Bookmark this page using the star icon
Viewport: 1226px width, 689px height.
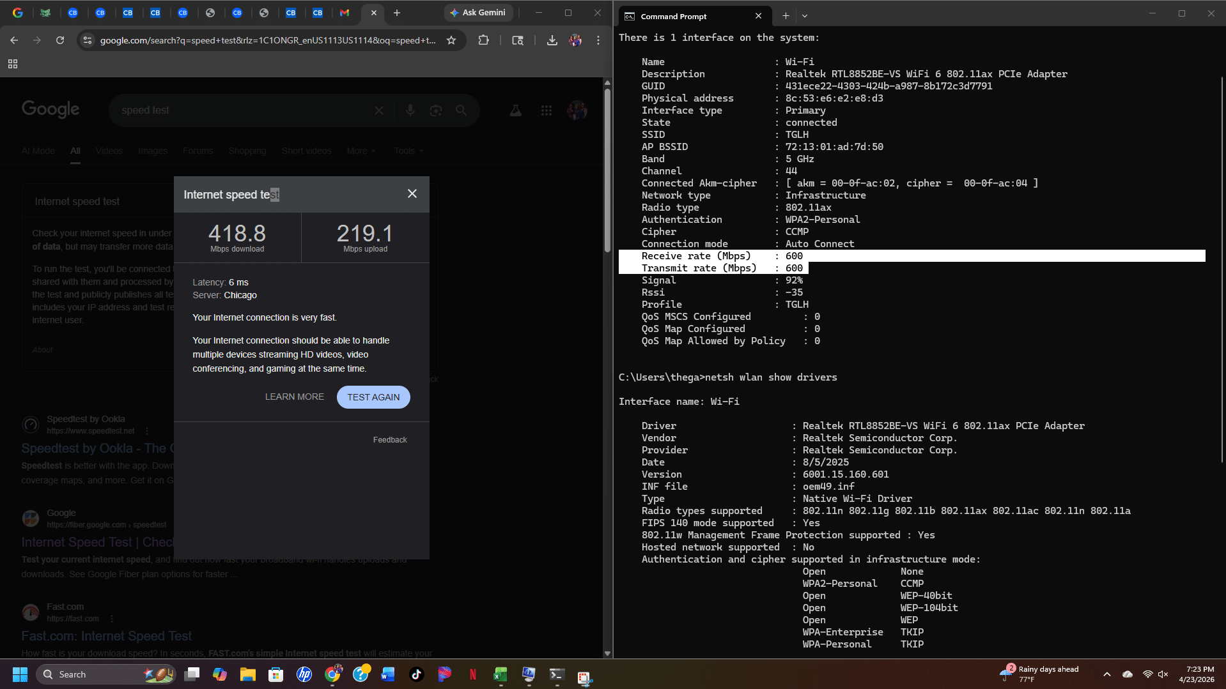pos(451,40)
